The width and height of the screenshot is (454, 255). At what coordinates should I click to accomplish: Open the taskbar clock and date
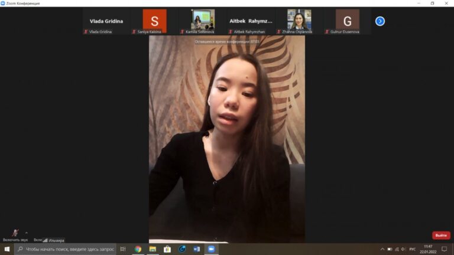tap(428, 249)
